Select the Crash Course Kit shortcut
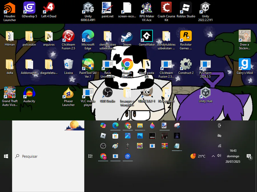Image resolution: width=257 pixels, height=192 pixels. pyautogui.click(x=166, y=12)
